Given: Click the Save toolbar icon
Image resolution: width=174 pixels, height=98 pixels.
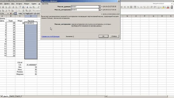Looking at the screenshot, I should coord(3,7).
